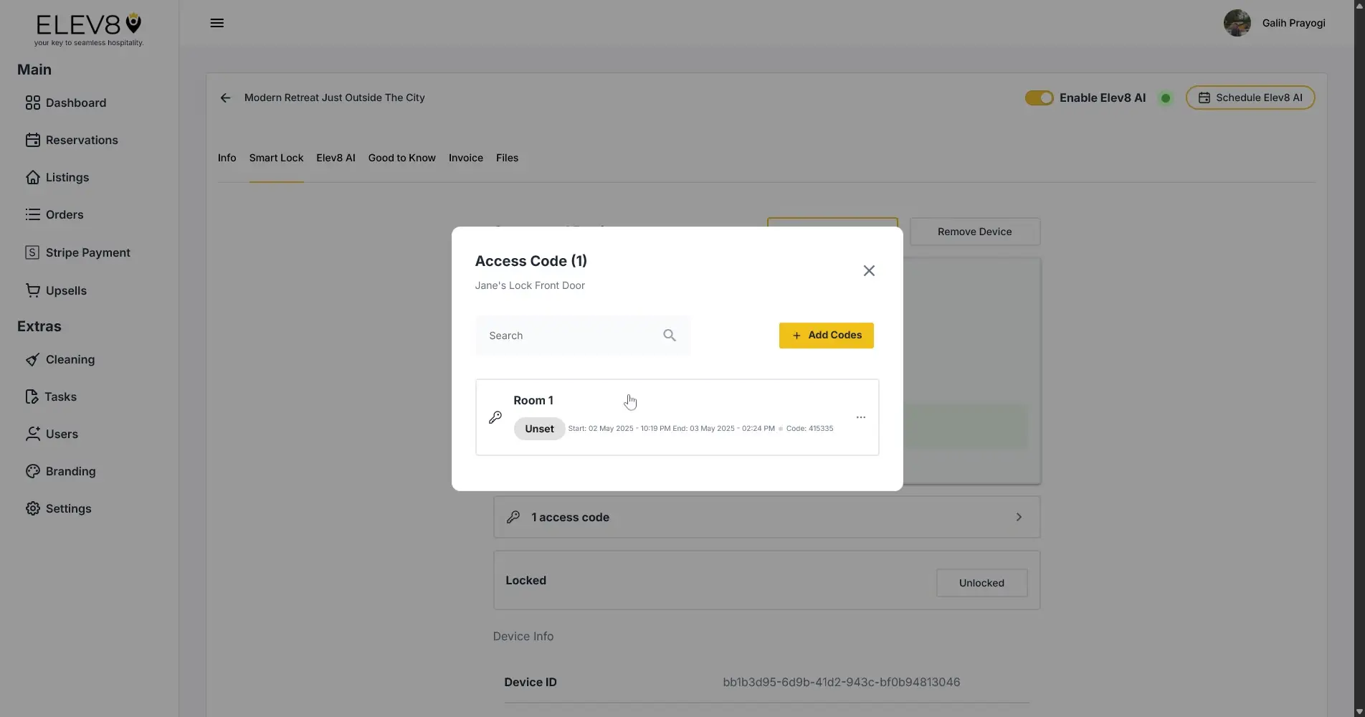Open the Cleaning section under Extras
The height and width of the screenshot is (717, 1365).
(70, 359)
